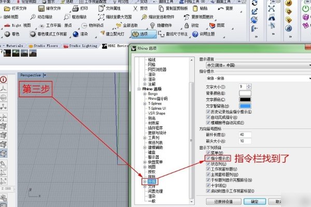
Task: Expand the 注解 tree node
Action: [145, 84]
